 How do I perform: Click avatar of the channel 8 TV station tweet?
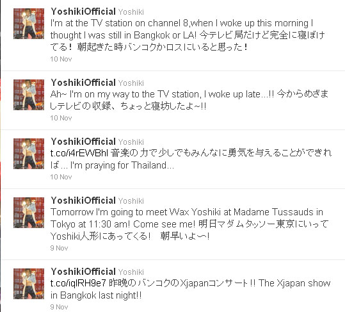click(x=29, y=24)
